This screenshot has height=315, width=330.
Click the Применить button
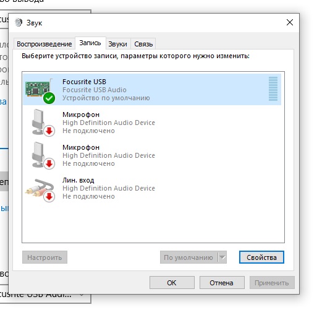[x=272, y=283]
